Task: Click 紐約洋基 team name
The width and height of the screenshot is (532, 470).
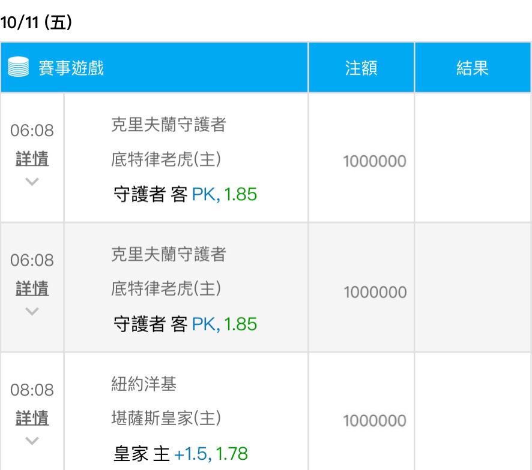Action: [144, 384]
